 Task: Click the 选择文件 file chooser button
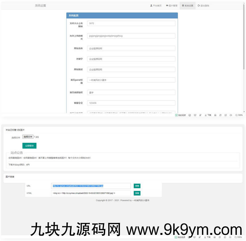(28, 137)
